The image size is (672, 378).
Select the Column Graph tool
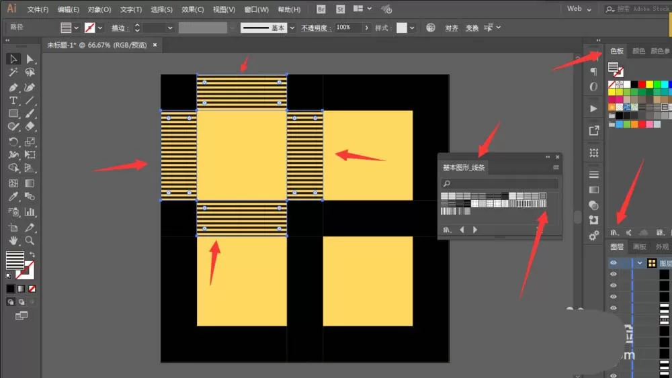[30, 211]
